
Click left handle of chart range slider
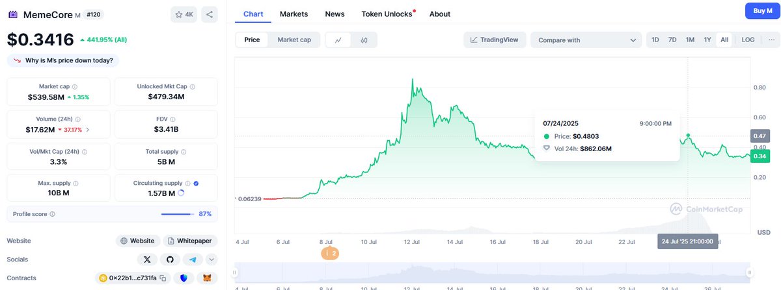click(x=236, y=272)
